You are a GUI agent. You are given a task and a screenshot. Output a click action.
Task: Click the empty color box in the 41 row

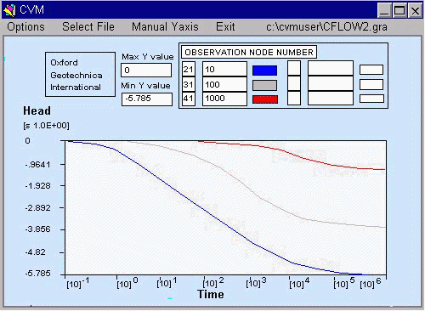pyautogui.click(x=371, y=99)
